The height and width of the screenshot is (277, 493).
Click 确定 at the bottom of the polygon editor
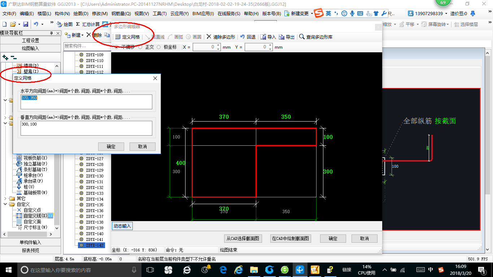(333, 238)
